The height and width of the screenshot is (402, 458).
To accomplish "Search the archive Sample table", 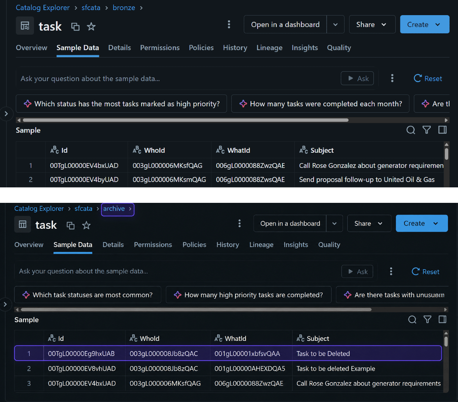I will click(x=412, y=320).
